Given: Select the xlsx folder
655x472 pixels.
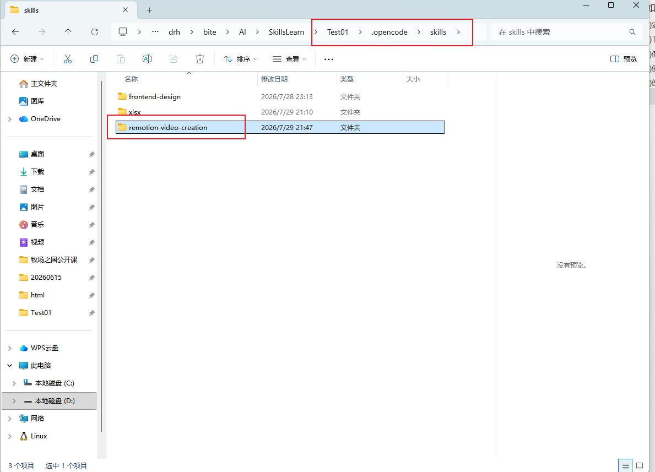Looking at the screenshot, I should (x=280, y=112).
